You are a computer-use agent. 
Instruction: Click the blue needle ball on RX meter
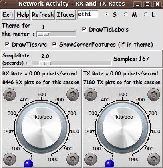click(x=28, y=164)
